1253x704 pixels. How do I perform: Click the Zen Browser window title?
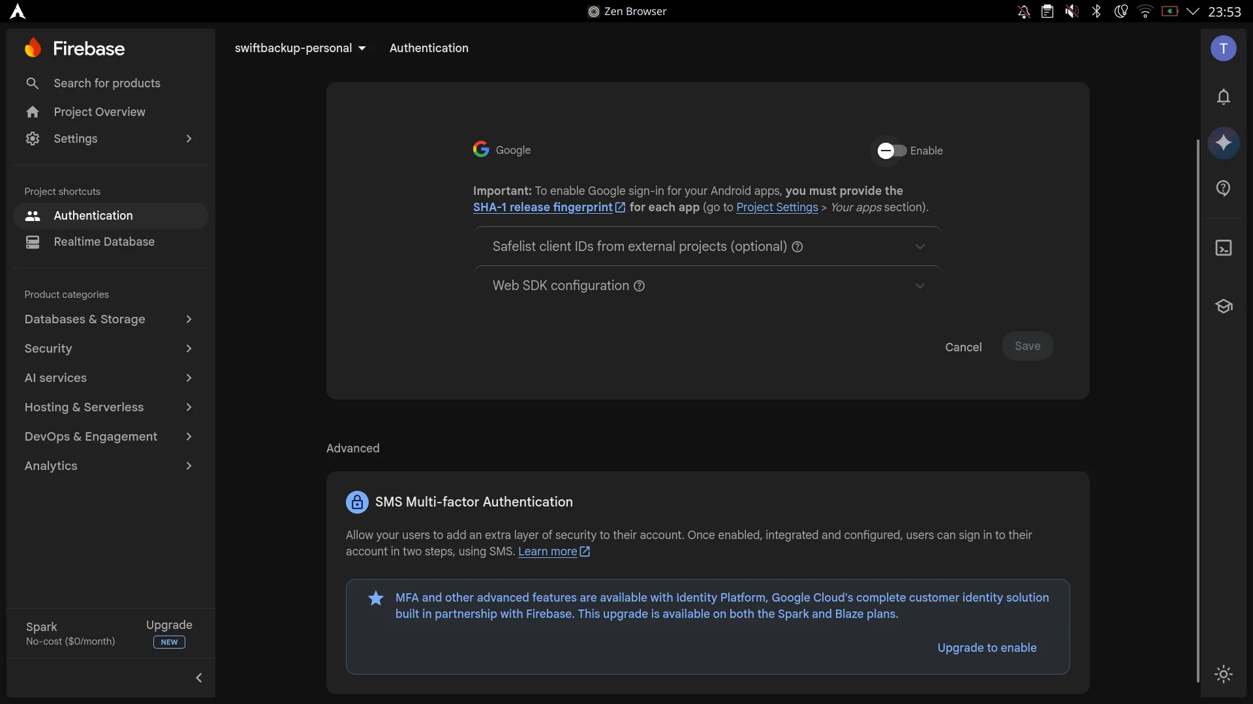pos(627,12)
